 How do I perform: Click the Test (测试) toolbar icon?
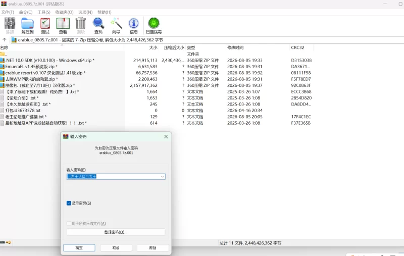coord(45,25)
